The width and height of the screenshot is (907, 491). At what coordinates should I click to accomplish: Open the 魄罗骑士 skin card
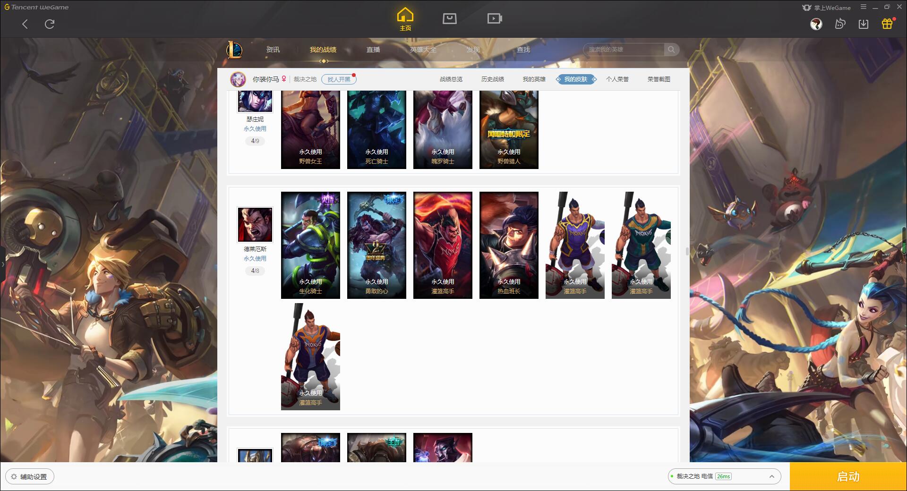pos(443,130)
